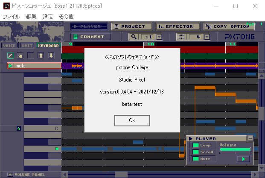The width and height of the screenshot is (265, 178).
Task: Click the C key on piano keyboard
Action: click(43, 128)
